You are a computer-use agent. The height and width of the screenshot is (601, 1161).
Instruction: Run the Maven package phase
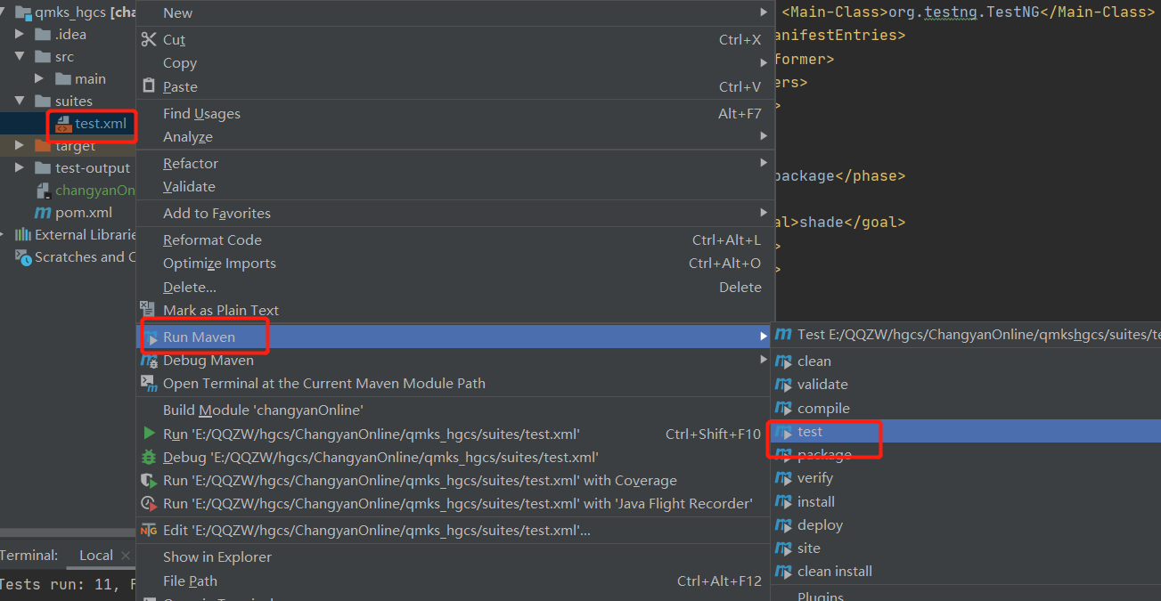point(824,455)
